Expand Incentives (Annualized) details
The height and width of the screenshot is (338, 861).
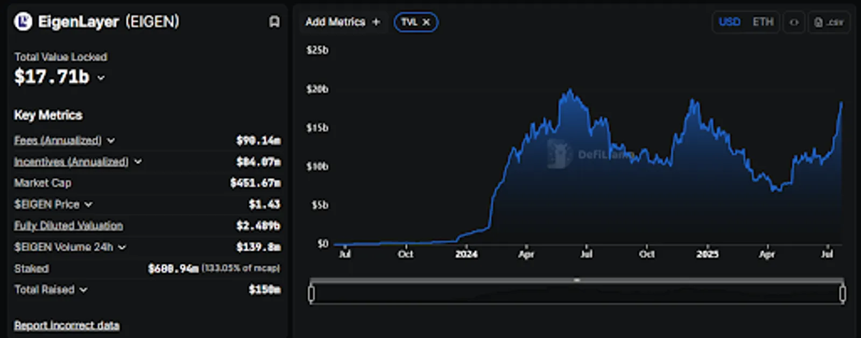coord(138,161)
